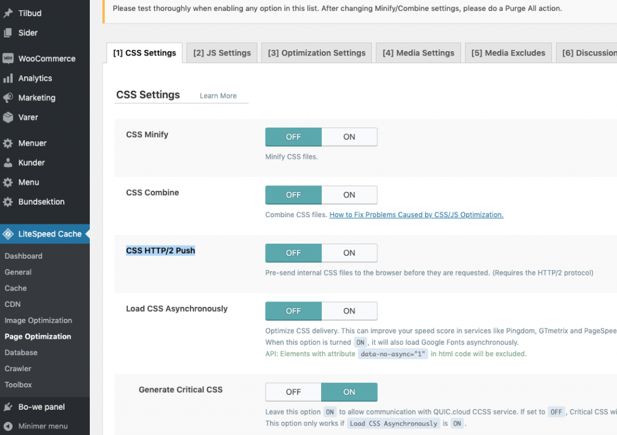
Task: Click the Tilbud pin icon
Action: pyautogui.click(x=7, y=13)
